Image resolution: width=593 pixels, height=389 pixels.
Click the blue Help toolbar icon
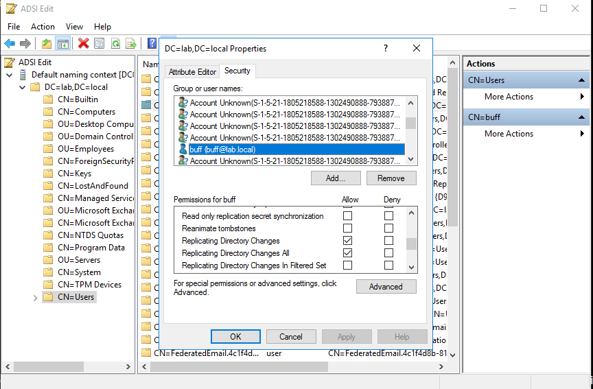pyautogui.click(x=152, y=43)
